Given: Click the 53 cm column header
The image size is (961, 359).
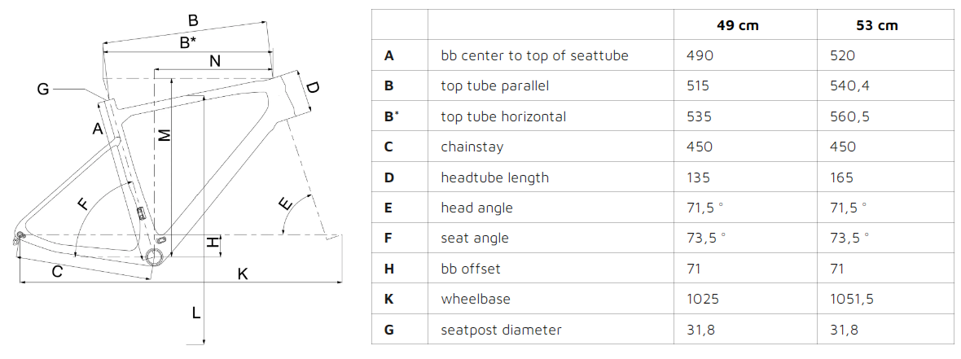Looking at the screenshot, I should tap(877, 25).
